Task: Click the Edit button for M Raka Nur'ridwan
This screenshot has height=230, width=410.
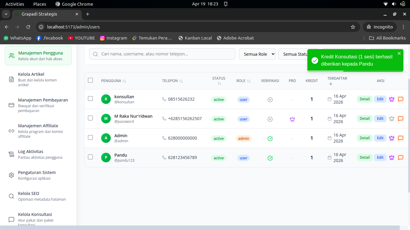Action: click(x=380, y=119)
